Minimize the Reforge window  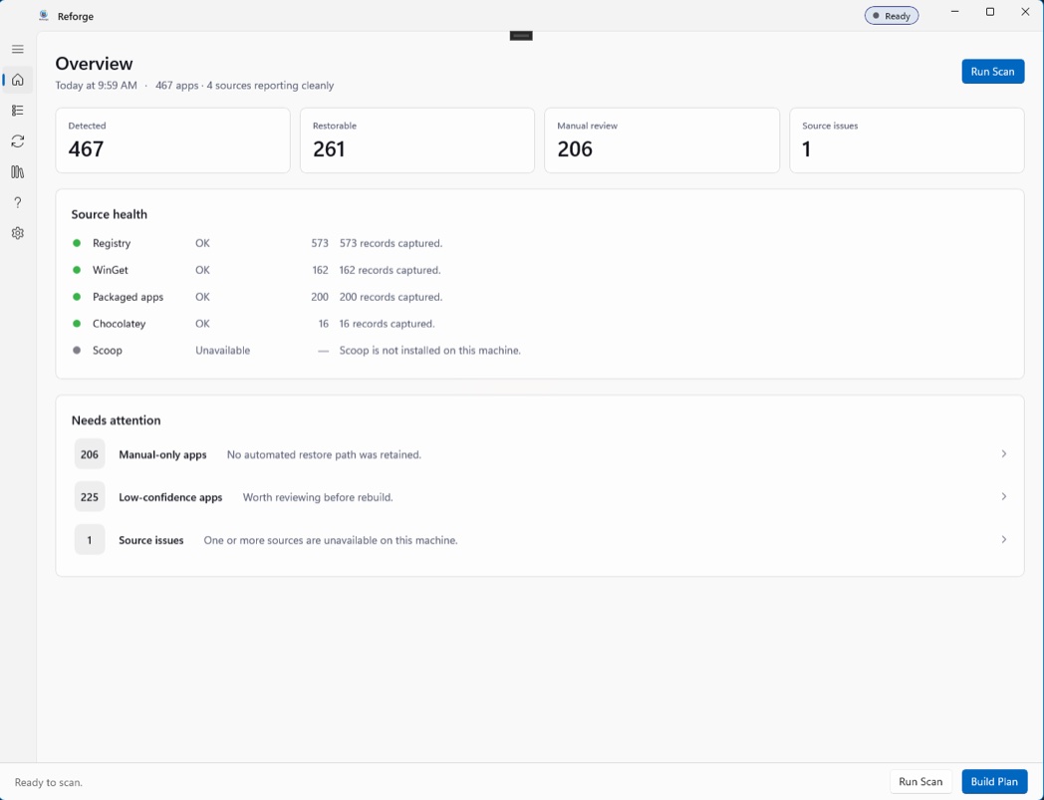point(955,12)
